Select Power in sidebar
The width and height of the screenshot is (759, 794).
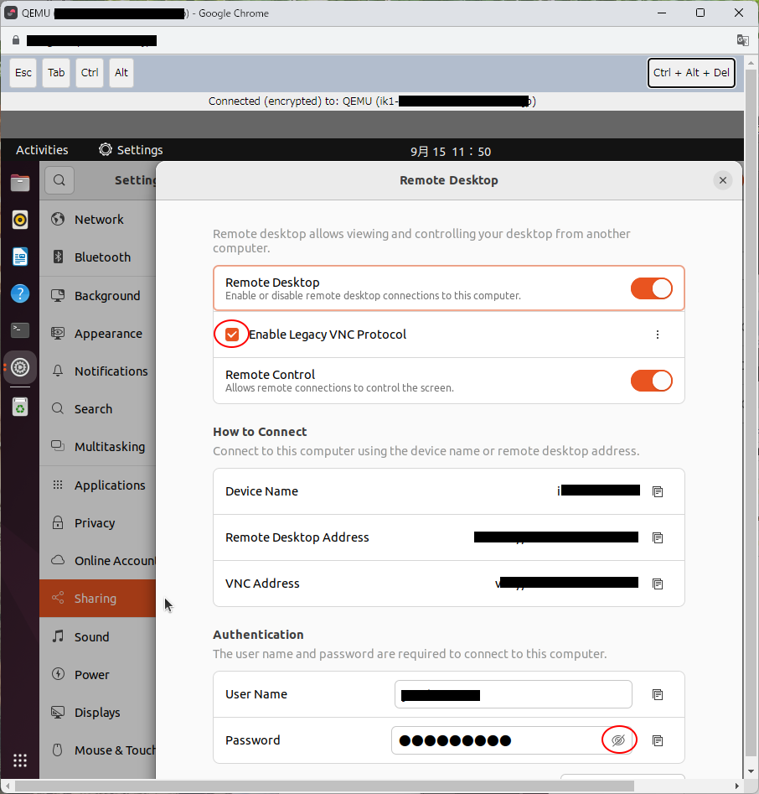98,675
